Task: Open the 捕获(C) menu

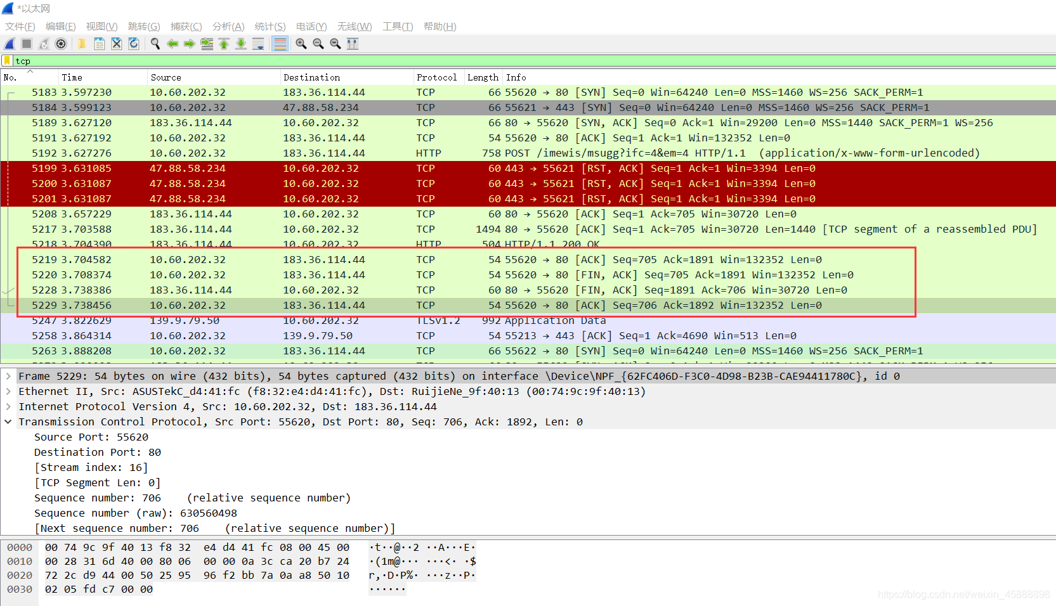Action: coord(186,27)
